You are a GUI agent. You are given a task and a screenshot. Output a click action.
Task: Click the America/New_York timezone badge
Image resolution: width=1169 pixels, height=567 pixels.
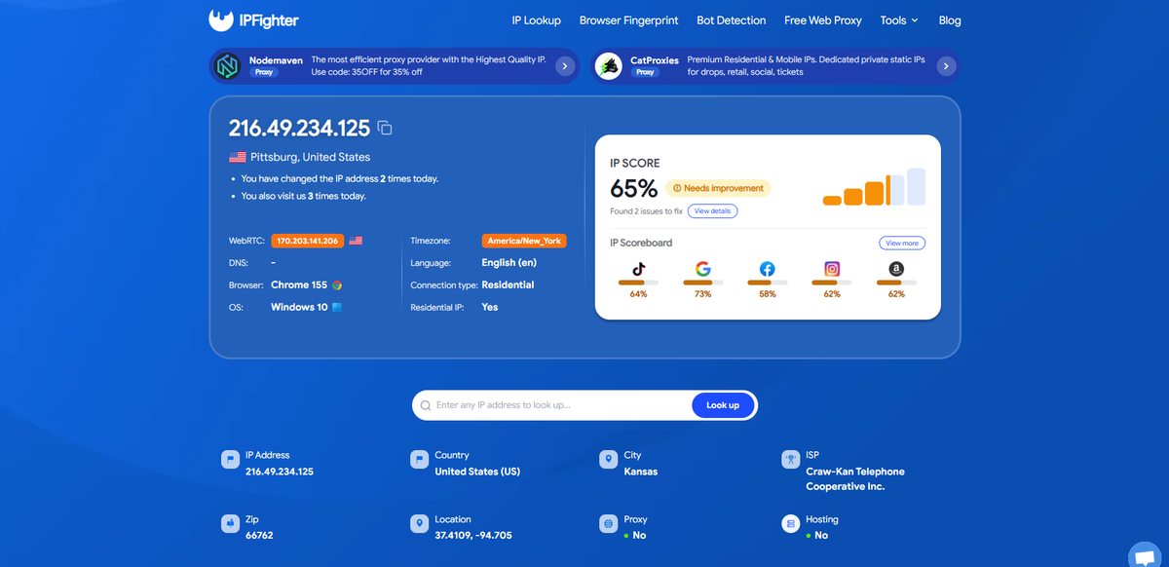pyautogui.click(x=524, y=241)
